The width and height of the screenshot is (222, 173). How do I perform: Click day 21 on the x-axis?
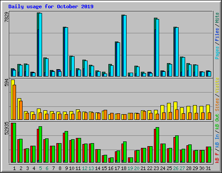(143, 168)
